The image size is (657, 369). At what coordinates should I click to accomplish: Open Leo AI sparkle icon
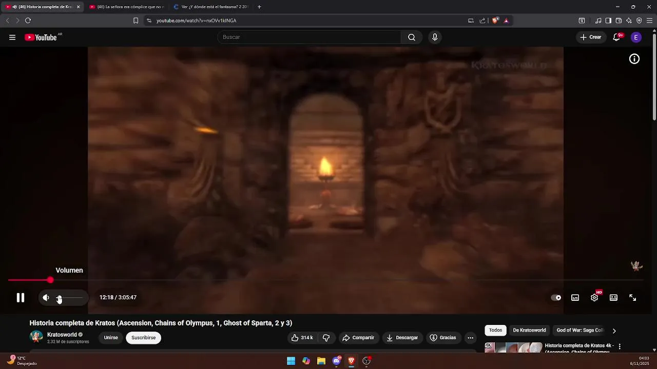click(x=629, y=20)
